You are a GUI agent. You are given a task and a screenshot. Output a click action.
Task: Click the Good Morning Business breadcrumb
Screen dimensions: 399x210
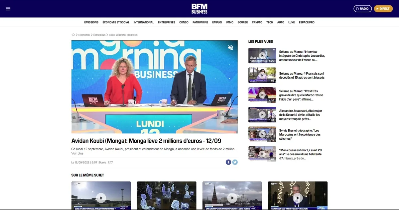tap(123, 35)
